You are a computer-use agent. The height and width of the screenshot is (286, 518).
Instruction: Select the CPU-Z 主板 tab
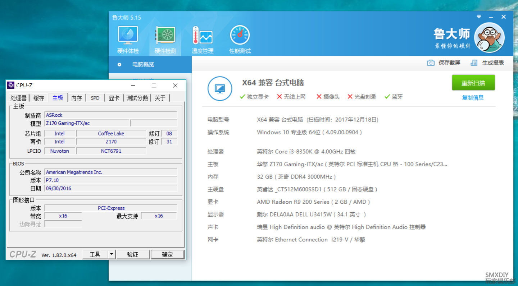[58, 97]
